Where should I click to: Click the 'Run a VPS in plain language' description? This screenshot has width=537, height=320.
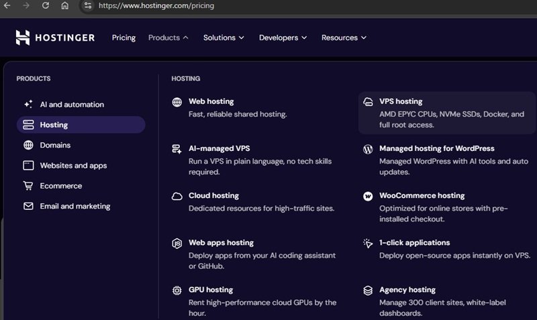pos(260,166)
